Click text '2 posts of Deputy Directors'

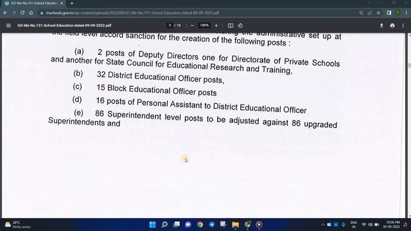(x=148, y=55)
